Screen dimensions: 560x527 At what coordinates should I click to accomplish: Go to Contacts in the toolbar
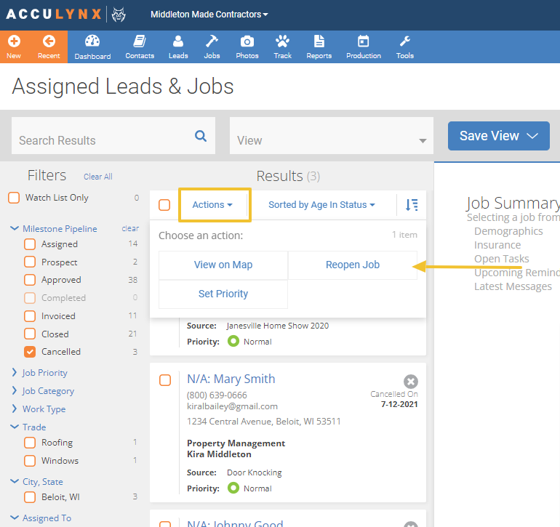[x=140, y=47]
